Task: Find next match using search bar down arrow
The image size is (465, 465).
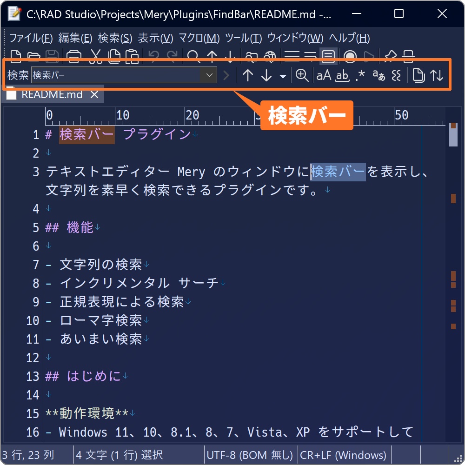Action: pyautogui.click(x=266, y=75)
